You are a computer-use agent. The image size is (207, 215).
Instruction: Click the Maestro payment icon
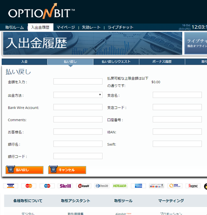coord(47,186)
